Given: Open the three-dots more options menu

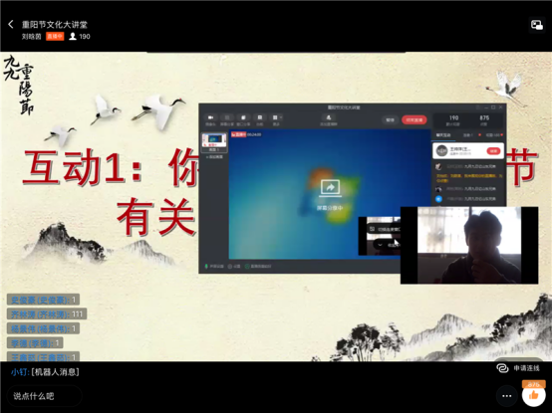Looking at the screenshot, I should point(506,396).
